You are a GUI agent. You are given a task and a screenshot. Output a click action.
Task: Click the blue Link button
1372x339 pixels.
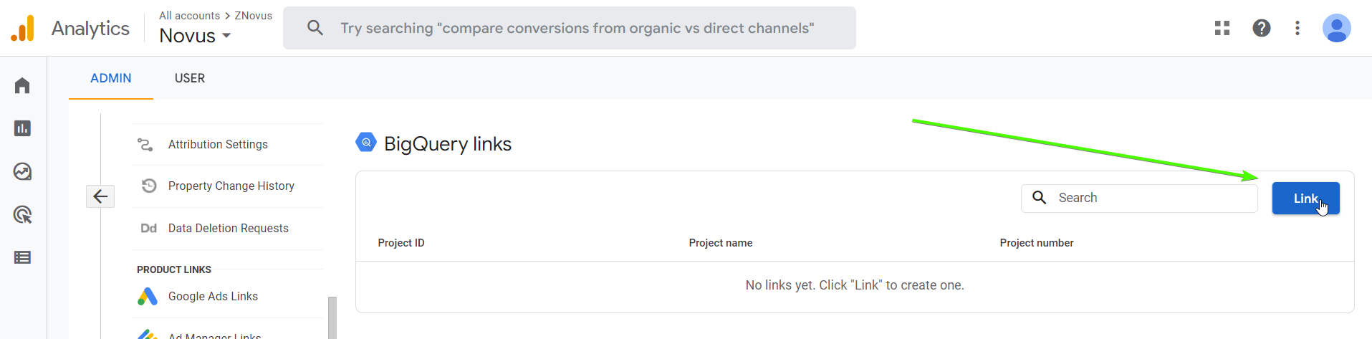click(1305, 199)
